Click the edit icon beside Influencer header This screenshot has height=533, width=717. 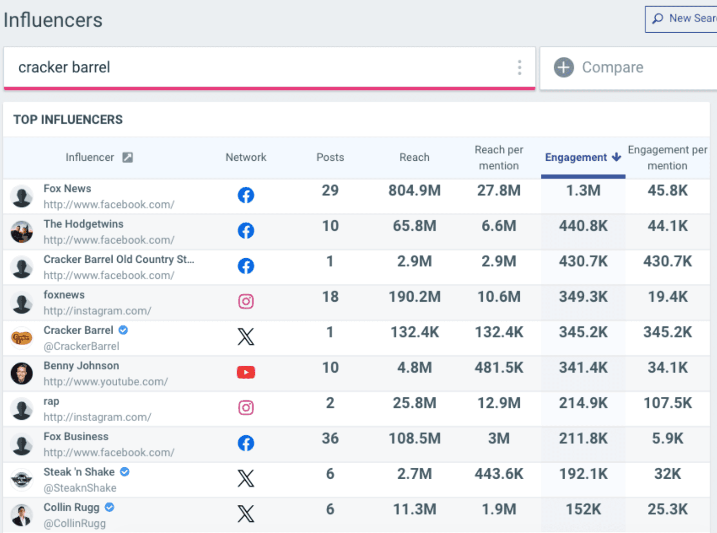click(x=127, y=158)
